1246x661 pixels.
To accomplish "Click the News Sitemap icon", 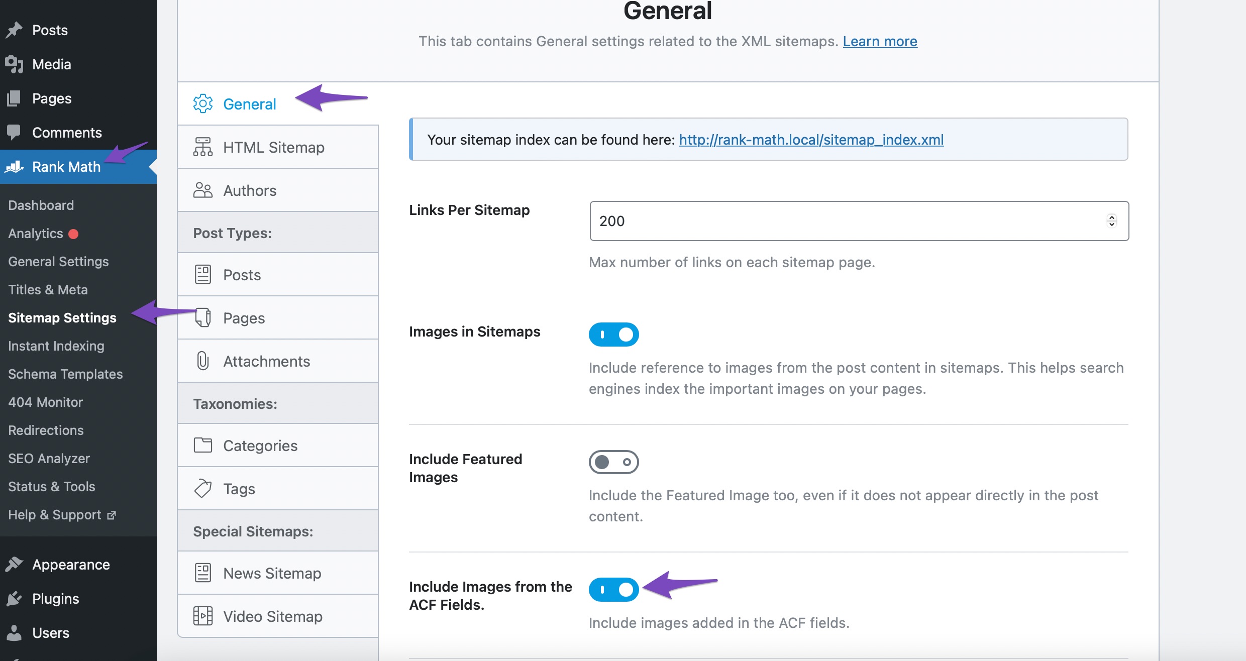I will pos(202,572).
